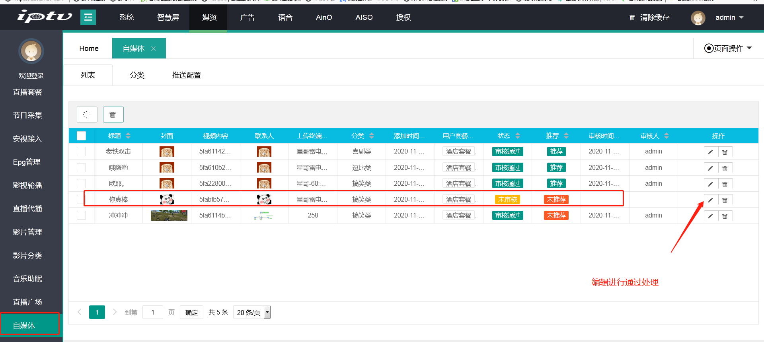Open the admin user dropdown menu

729,17
